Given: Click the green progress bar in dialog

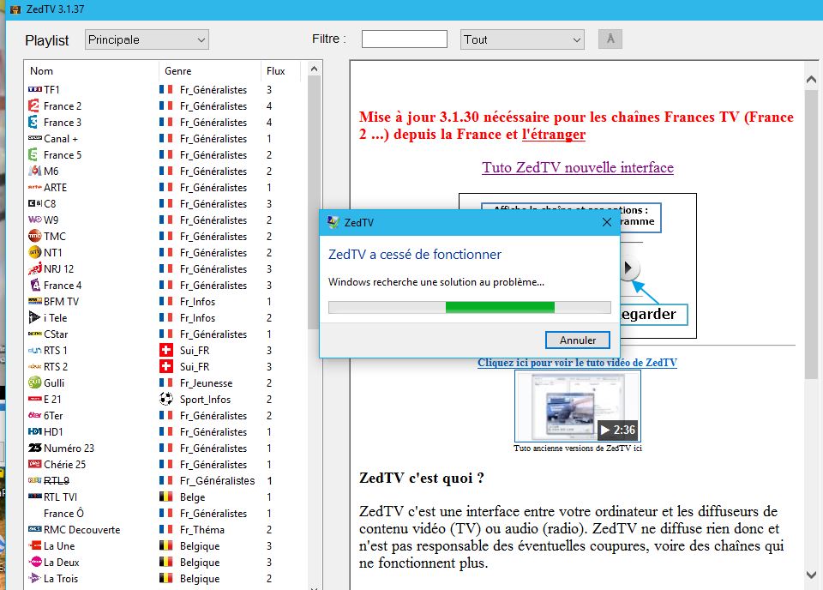Looking at the screenshot, I should pos(499,307).
